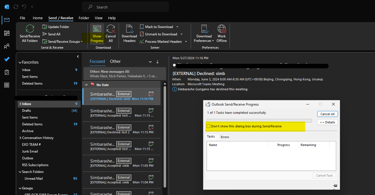Screen dimensions: 375x195
Task: Open the Send/Receive Groups dropdown
Action: point(63,42)
